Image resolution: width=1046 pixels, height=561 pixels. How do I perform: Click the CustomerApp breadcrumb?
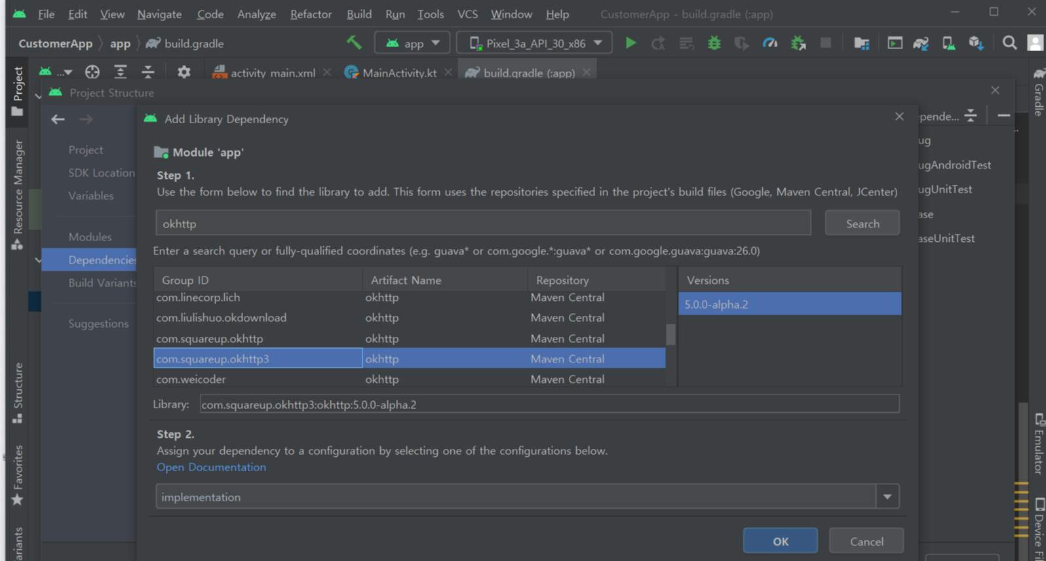click(55, 43)
